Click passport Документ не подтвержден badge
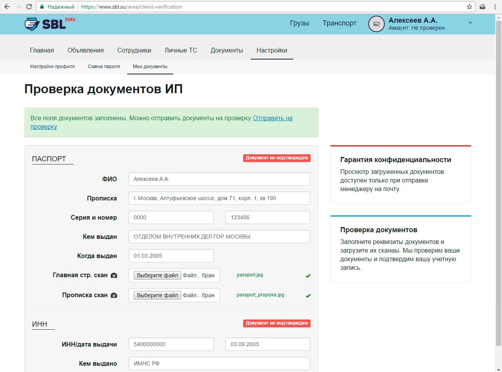The image size is (502, 372). (277, 158)
